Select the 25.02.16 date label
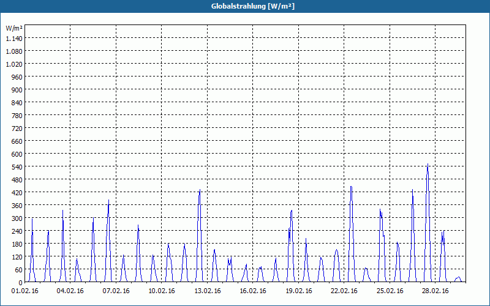This screenshot has width=490, height=306. point(390,291)
